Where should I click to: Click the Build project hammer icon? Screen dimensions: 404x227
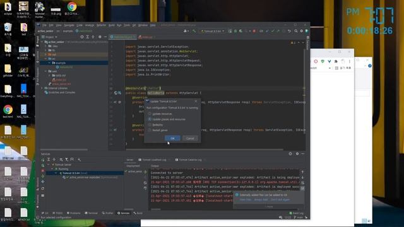click(x=194, y=31)
